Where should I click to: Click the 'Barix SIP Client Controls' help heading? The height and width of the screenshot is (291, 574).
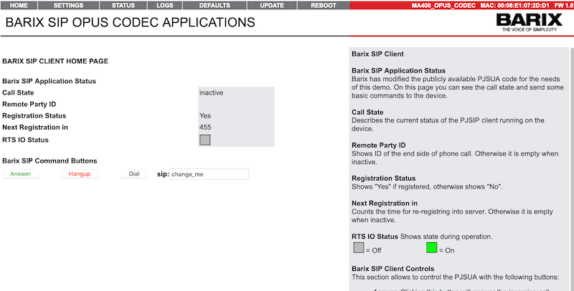click(x=392, y=269)
